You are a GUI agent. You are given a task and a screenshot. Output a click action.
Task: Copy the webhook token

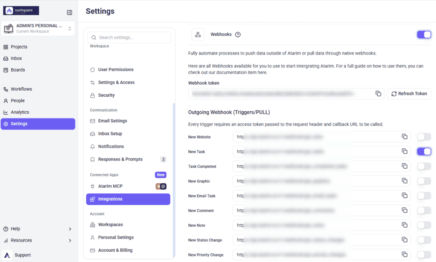click(x=378, y=94)
